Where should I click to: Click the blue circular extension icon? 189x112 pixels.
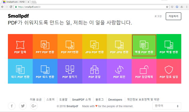pos(177,7)
